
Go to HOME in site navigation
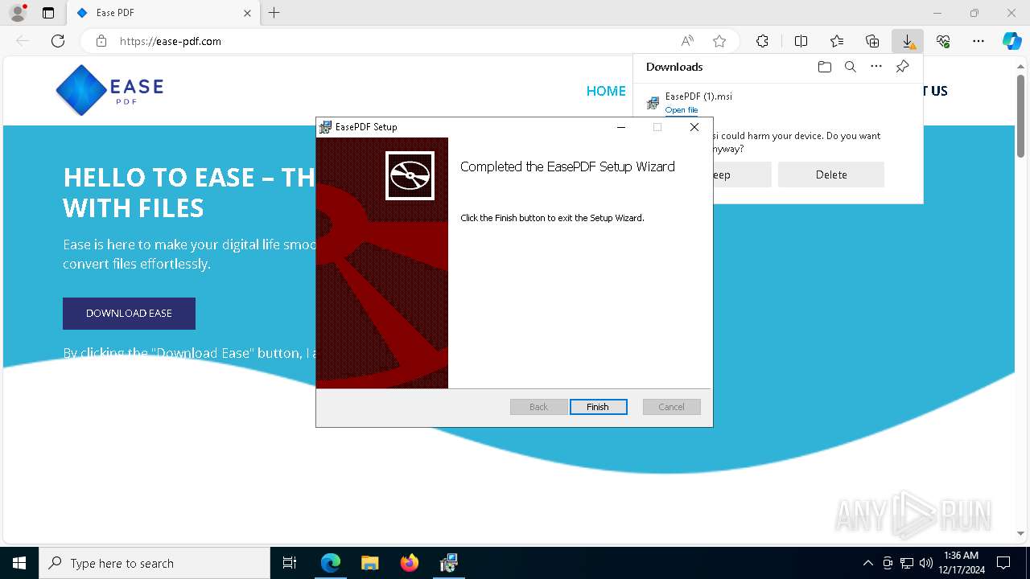coord(606,91)
